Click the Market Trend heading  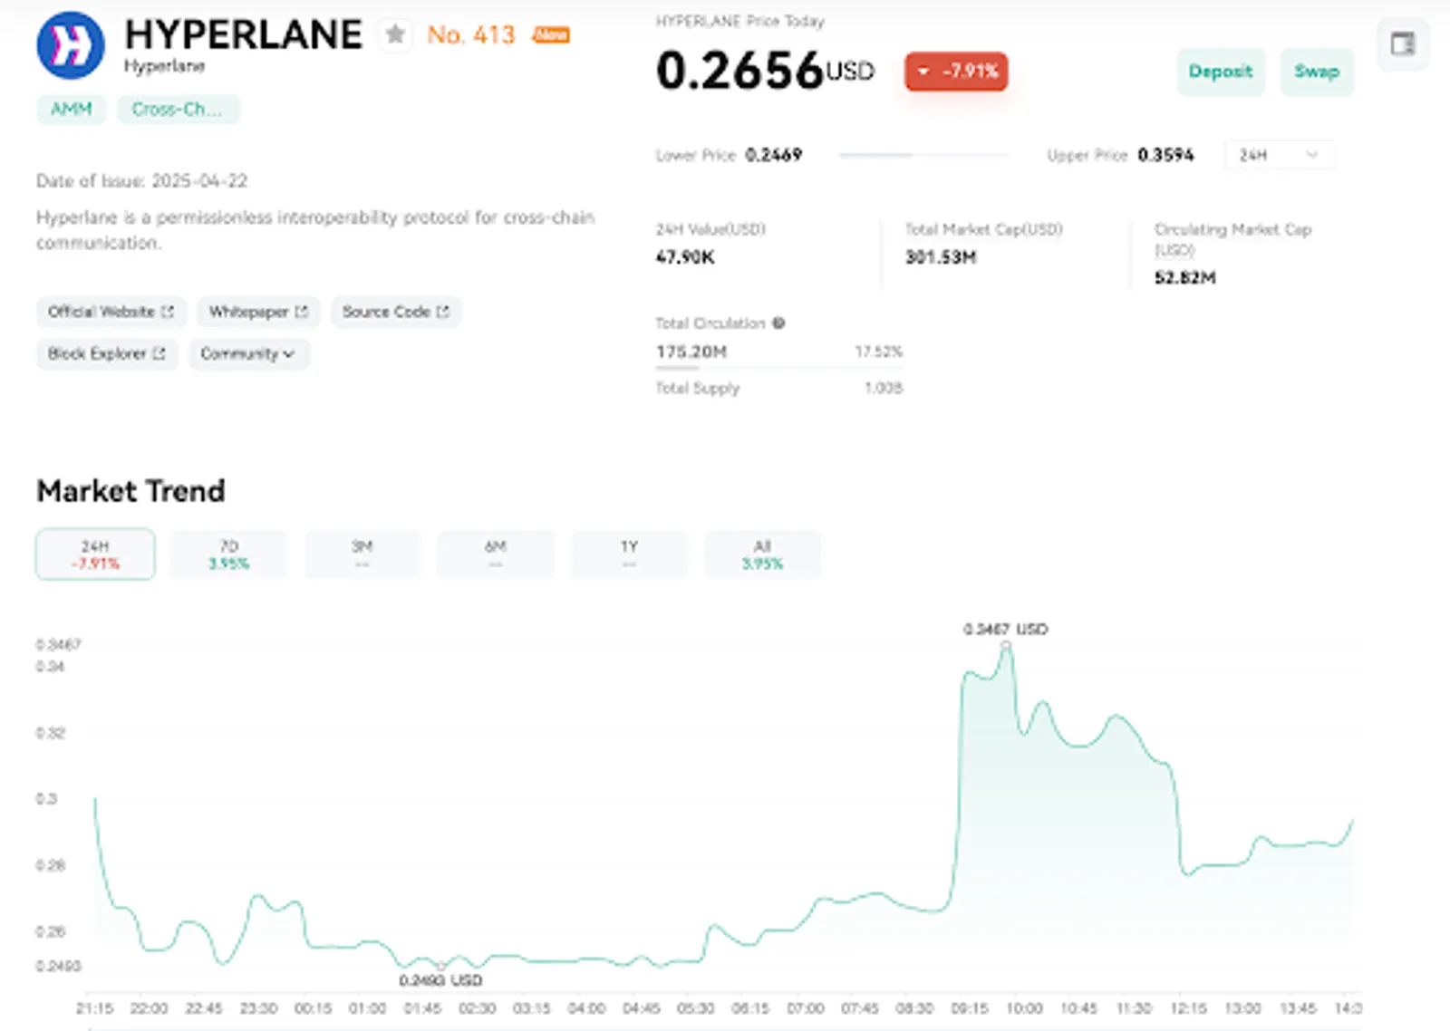pos(130,491)
